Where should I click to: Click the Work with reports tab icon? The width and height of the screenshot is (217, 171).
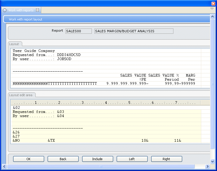(5, 10)
